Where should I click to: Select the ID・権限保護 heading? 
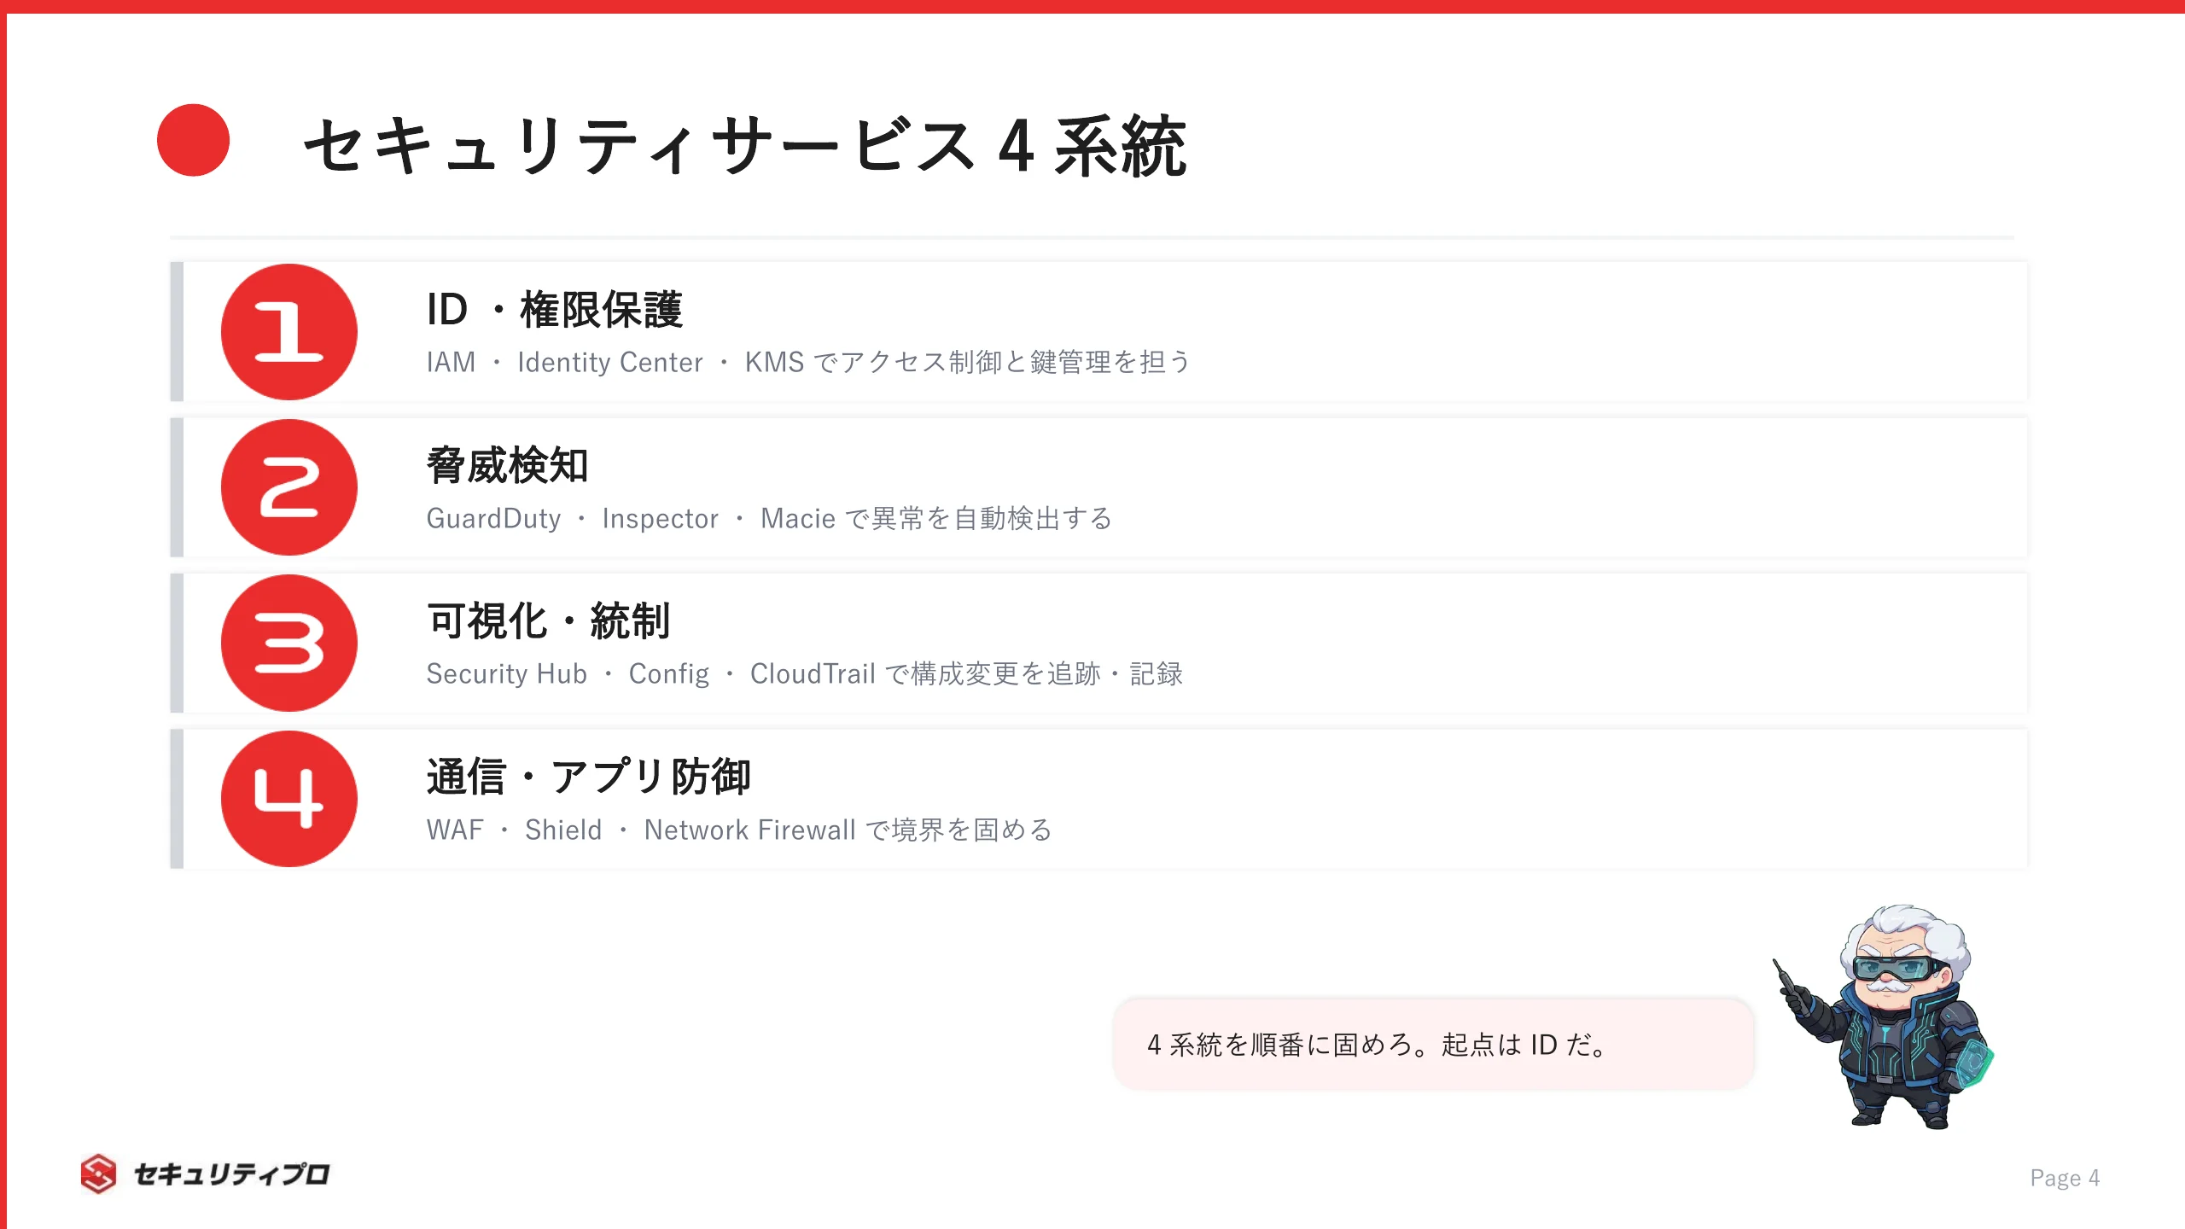coord(555,309)
